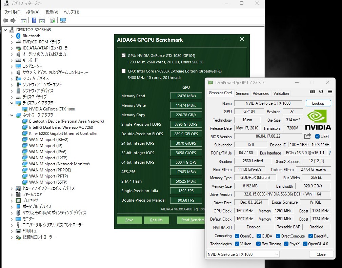This screenshot has height=268, width=342.
Task: Expand the Bluetooth device category
Action: [x=12, y=36]
